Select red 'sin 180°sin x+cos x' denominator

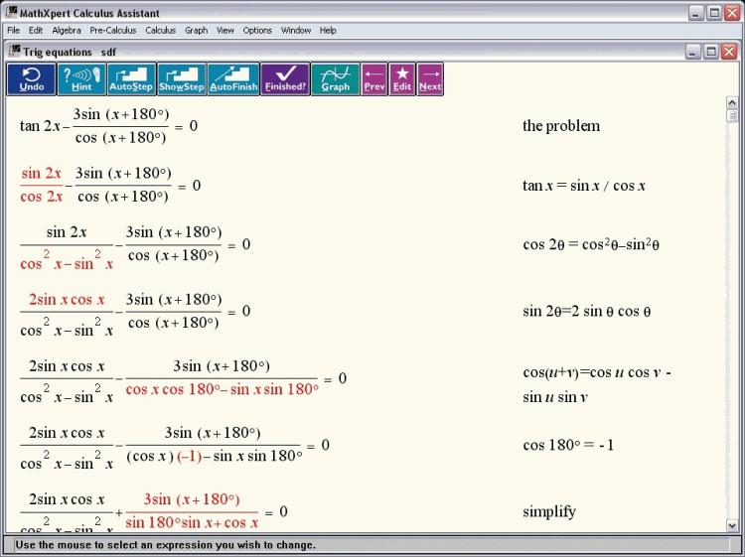[x=192, y=523]
